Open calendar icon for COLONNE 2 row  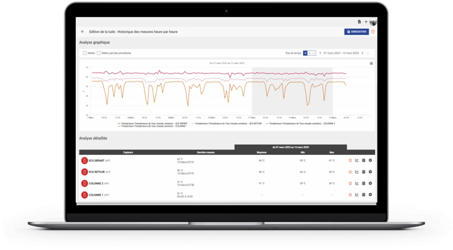pyautogui.click(x=363, y=183)
